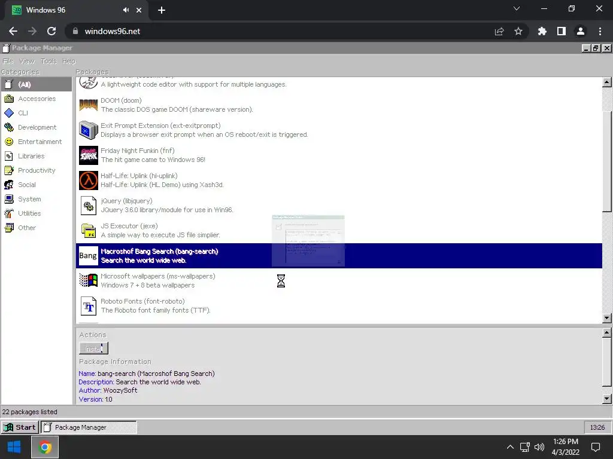Reload the windows96.net page

click(x=51, y=31)
